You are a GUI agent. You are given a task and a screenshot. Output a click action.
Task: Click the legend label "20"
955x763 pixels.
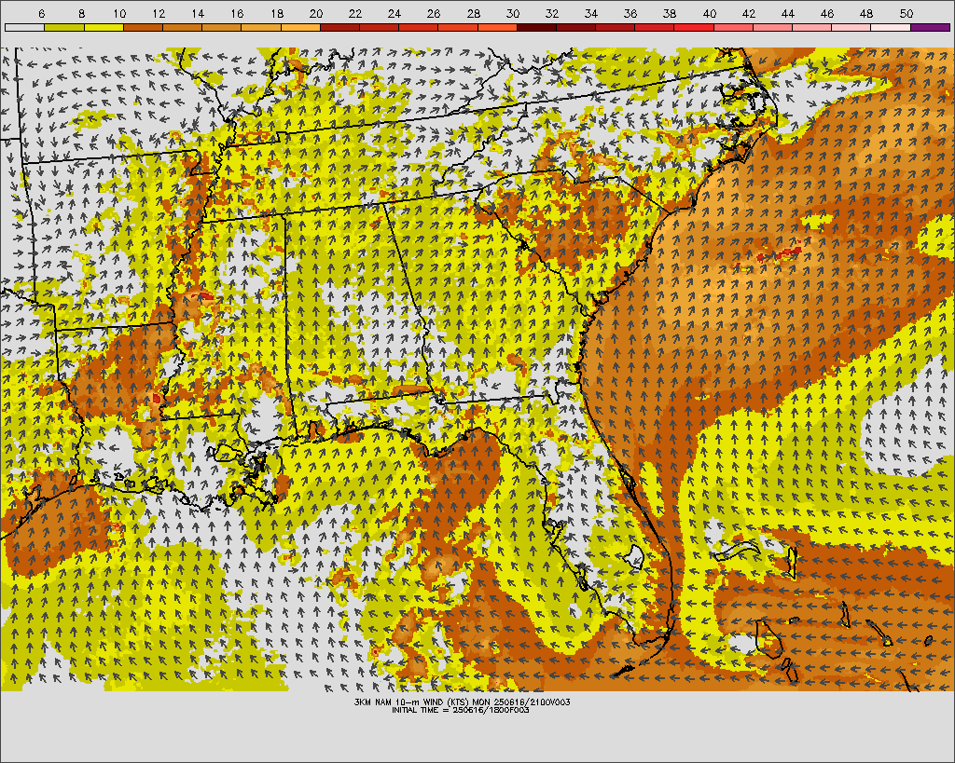315,13
